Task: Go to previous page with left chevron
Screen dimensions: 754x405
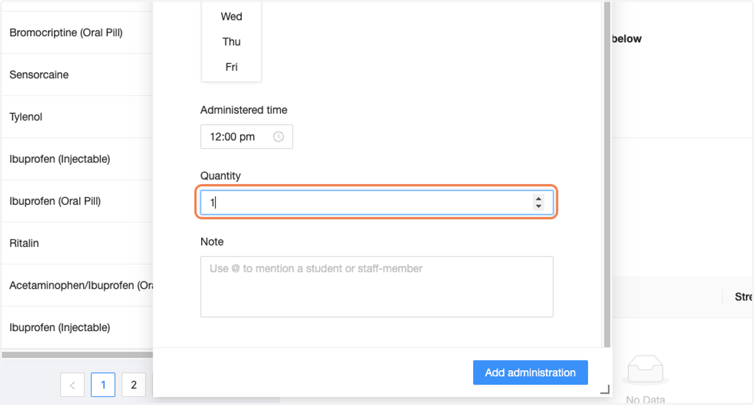Action: click(72, 385)
